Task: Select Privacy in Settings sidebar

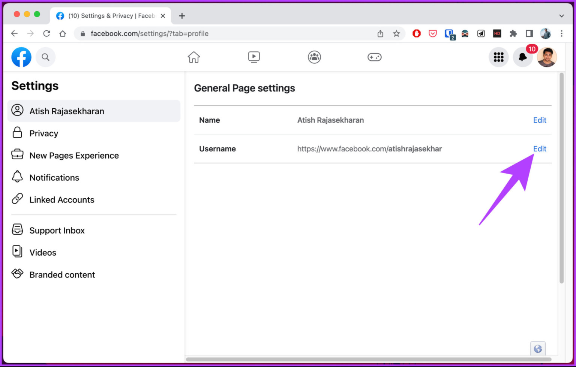Action: [x=44, y=133]
